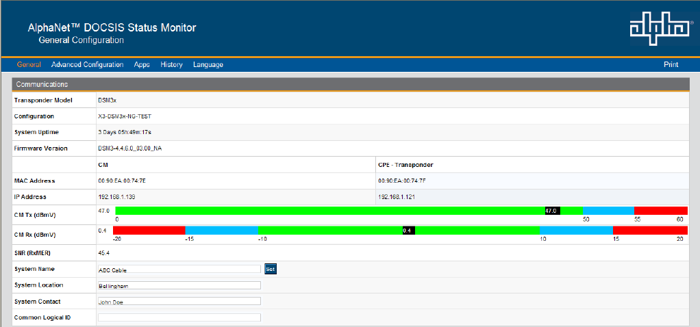Click the 0.4 marker on CM Rx bar
This screenshot has width=700, height=327.
(x=408, y=230)
